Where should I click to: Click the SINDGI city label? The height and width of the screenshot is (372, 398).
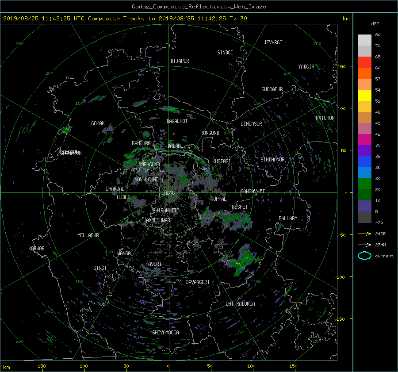tap(225, 53)
